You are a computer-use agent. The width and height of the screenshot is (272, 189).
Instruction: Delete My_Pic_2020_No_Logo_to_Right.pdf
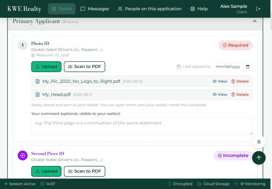point(240,81)
